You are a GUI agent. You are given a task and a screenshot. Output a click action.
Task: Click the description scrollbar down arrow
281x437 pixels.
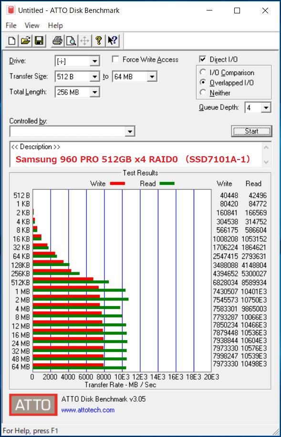click(266, 162)
